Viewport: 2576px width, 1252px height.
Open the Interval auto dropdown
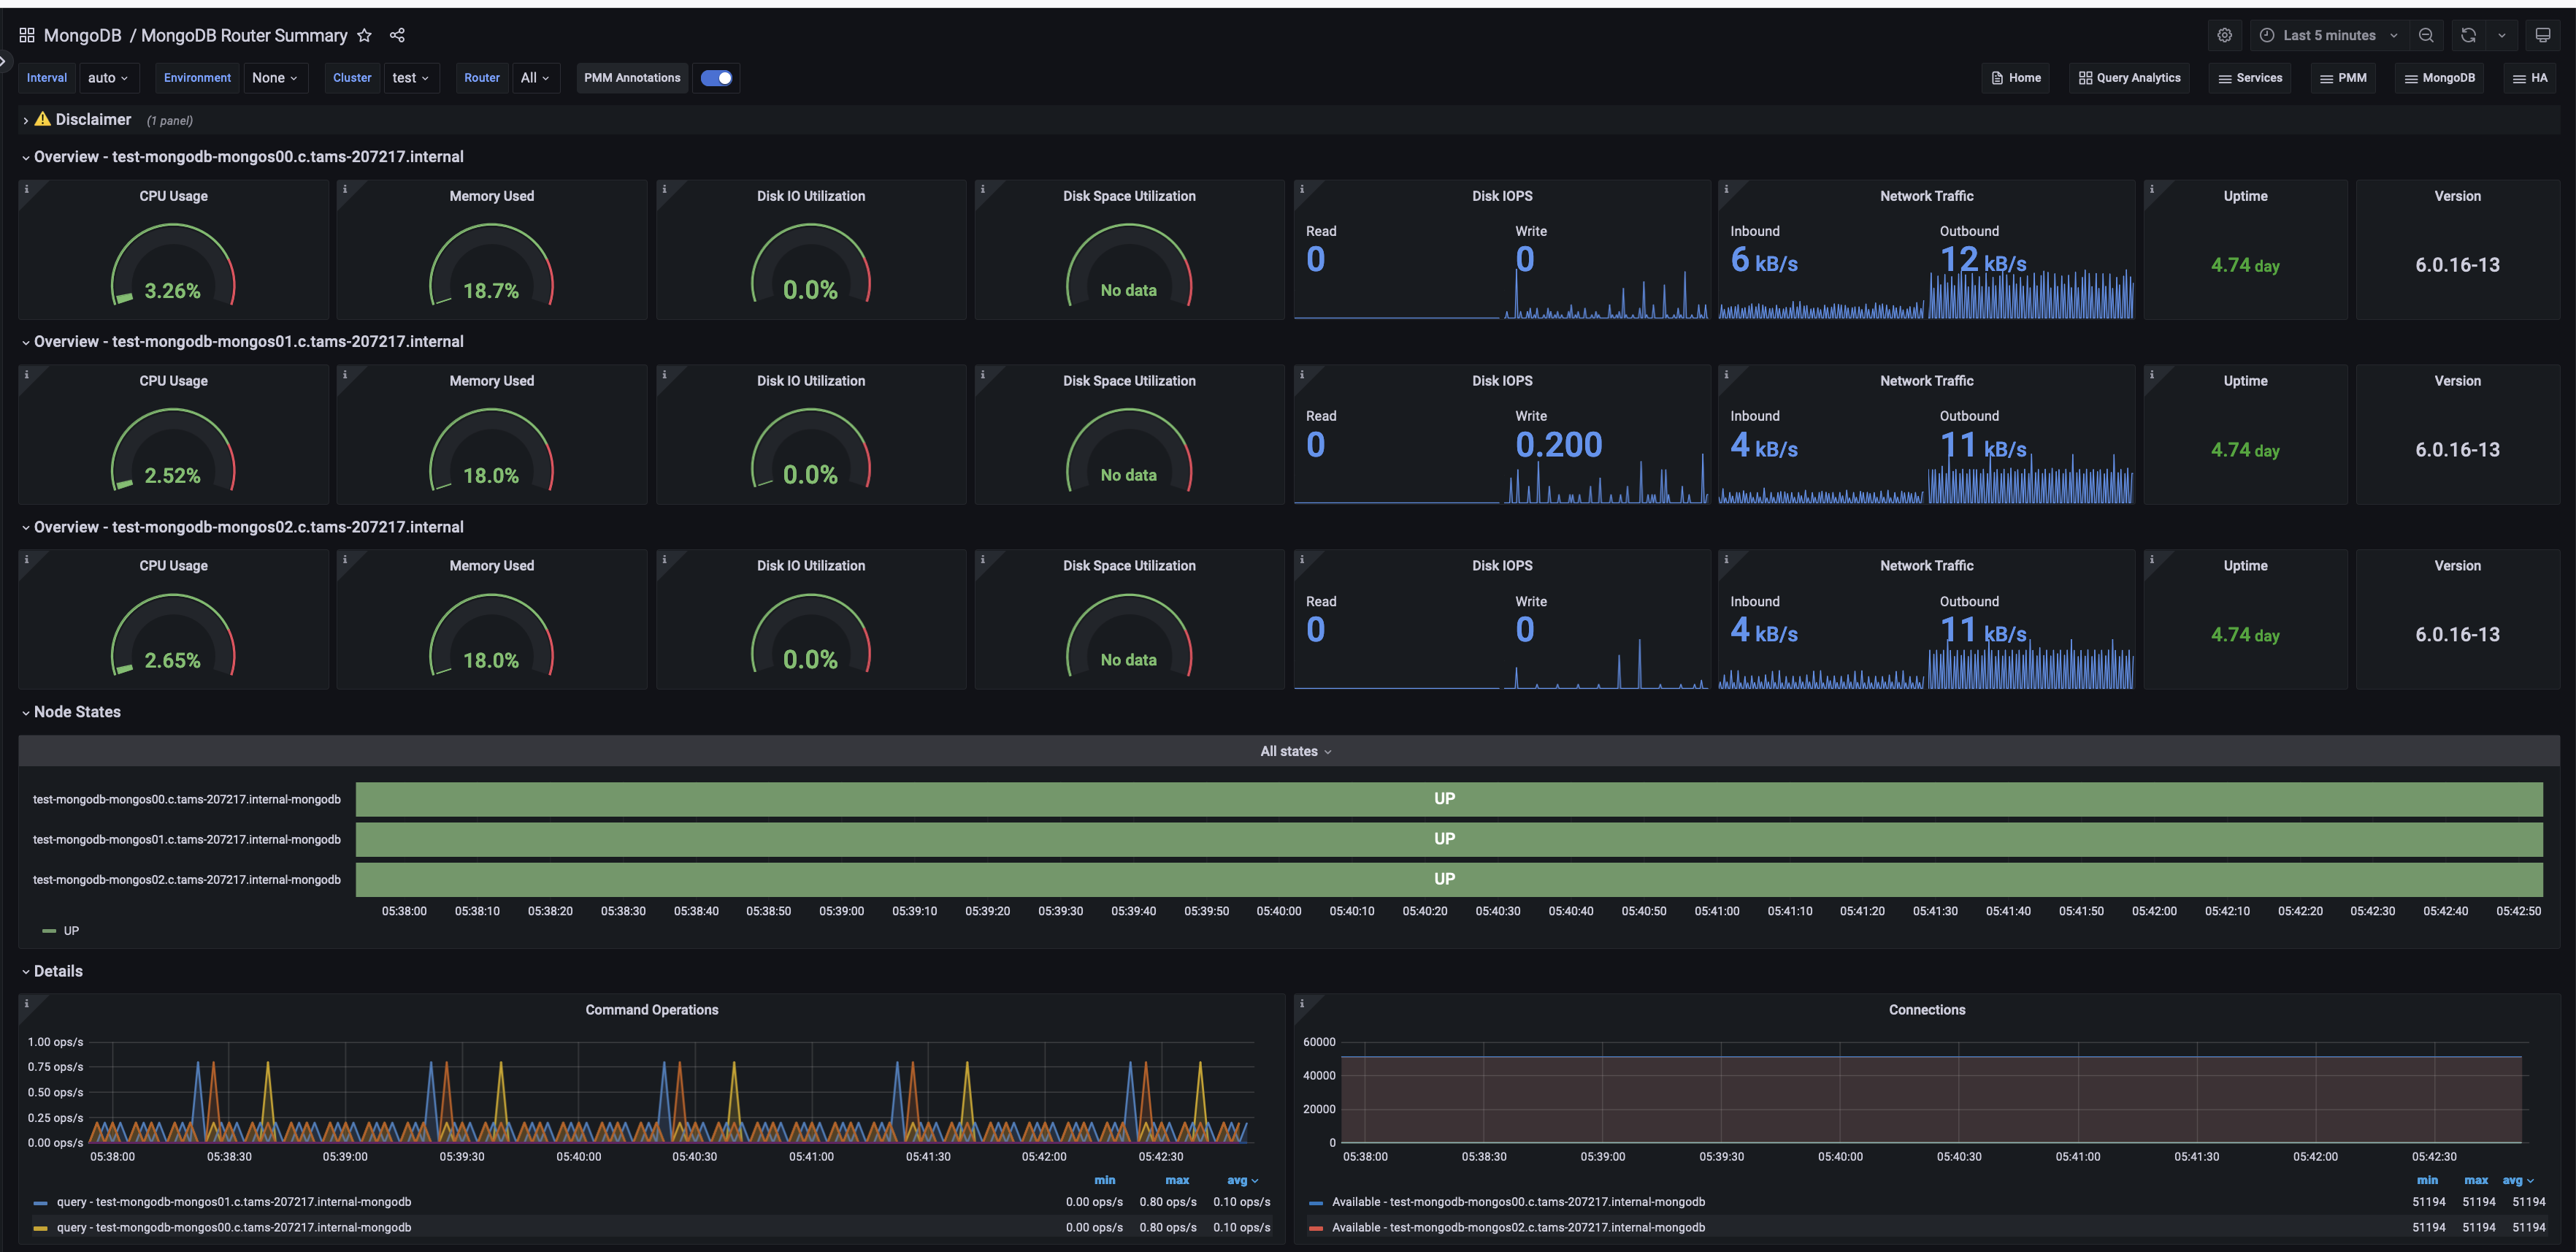pos(108,78)
